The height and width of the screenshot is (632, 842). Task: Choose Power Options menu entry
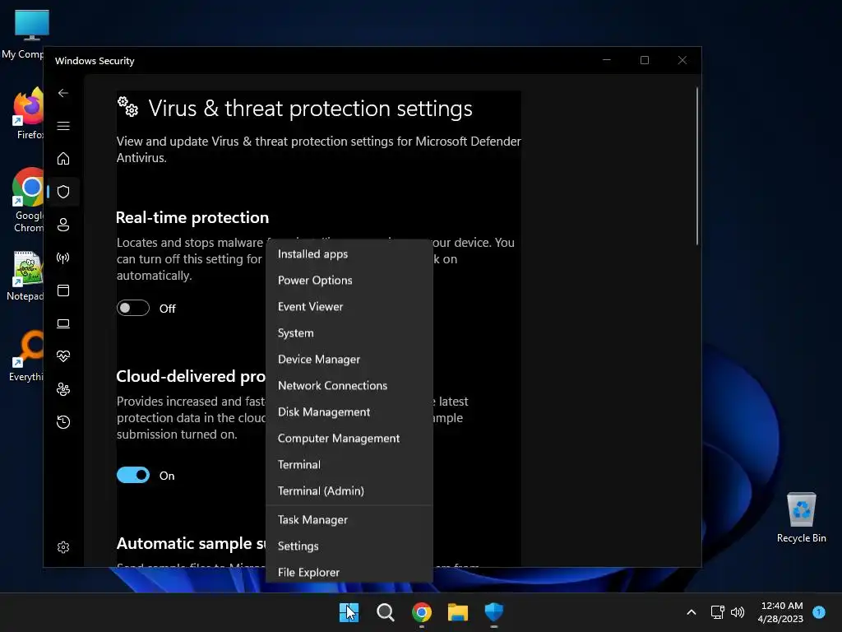click(349, 280)
